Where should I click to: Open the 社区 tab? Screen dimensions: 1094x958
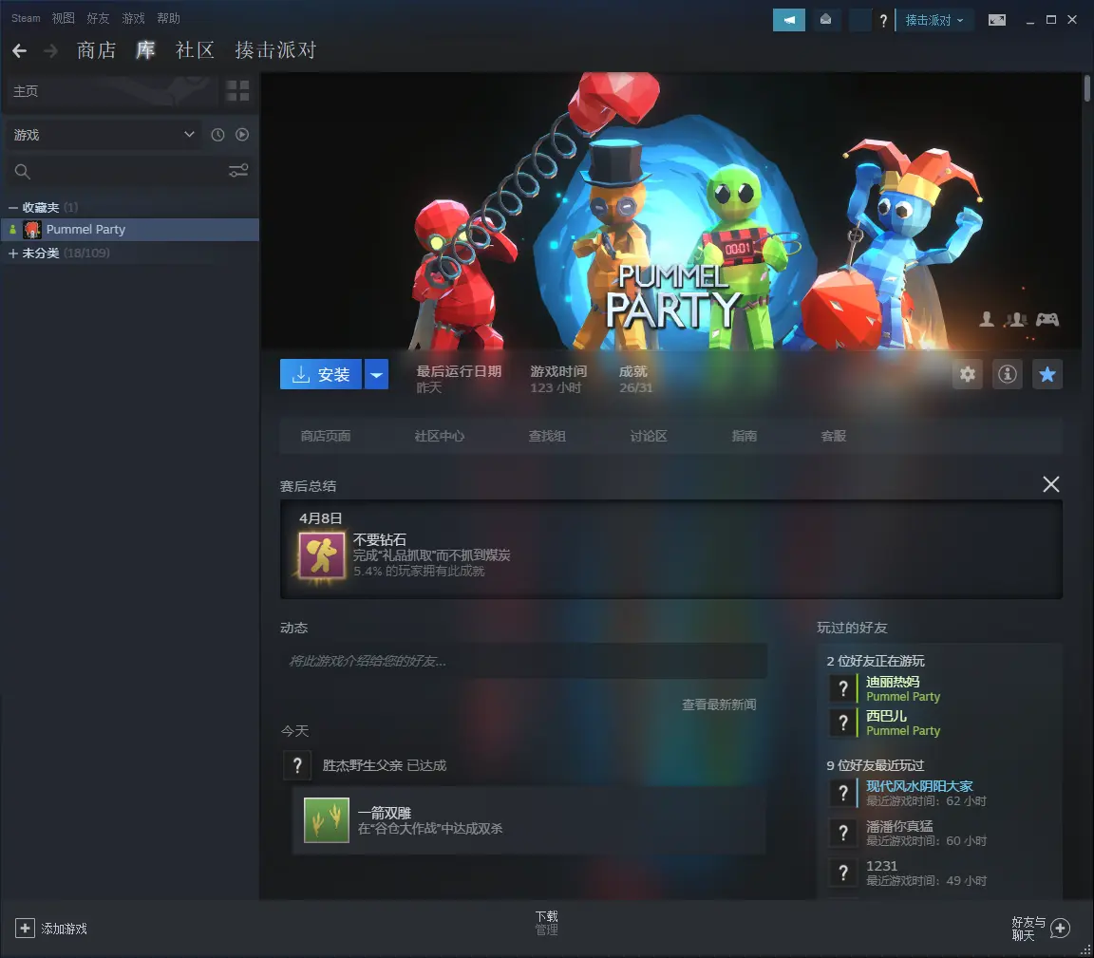pyautogui.click(x=195, y=50)
